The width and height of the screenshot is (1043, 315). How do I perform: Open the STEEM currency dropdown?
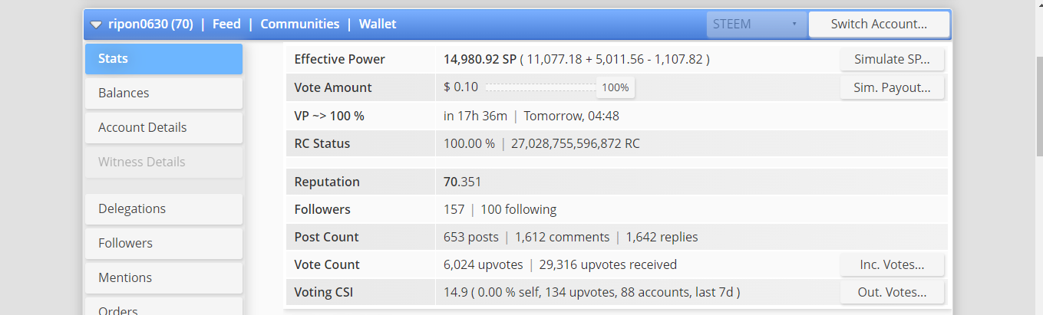point(757,24)
